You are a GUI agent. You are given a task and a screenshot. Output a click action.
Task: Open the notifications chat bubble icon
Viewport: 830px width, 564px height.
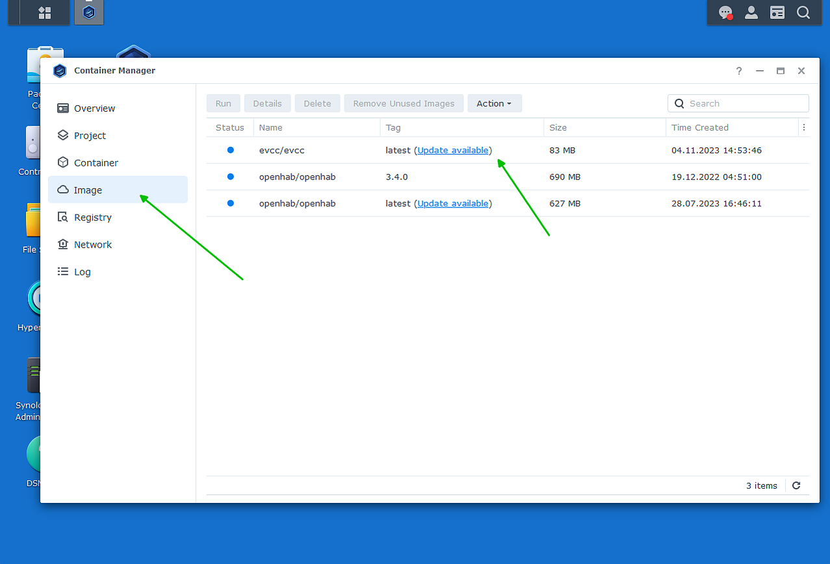725,12
